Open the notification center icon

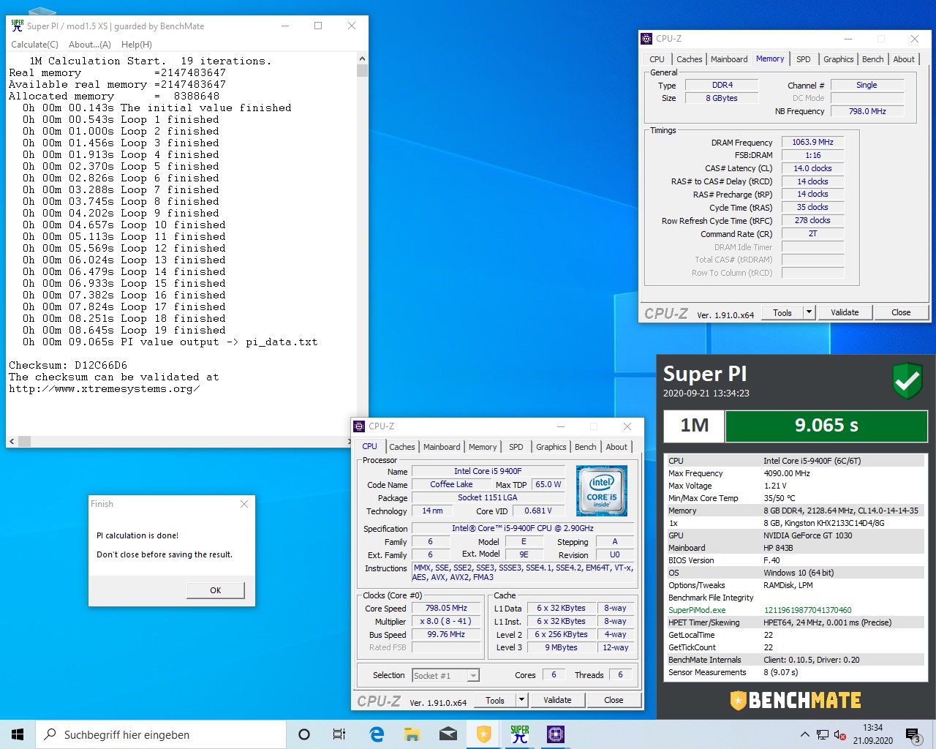(x=913, y=735)
